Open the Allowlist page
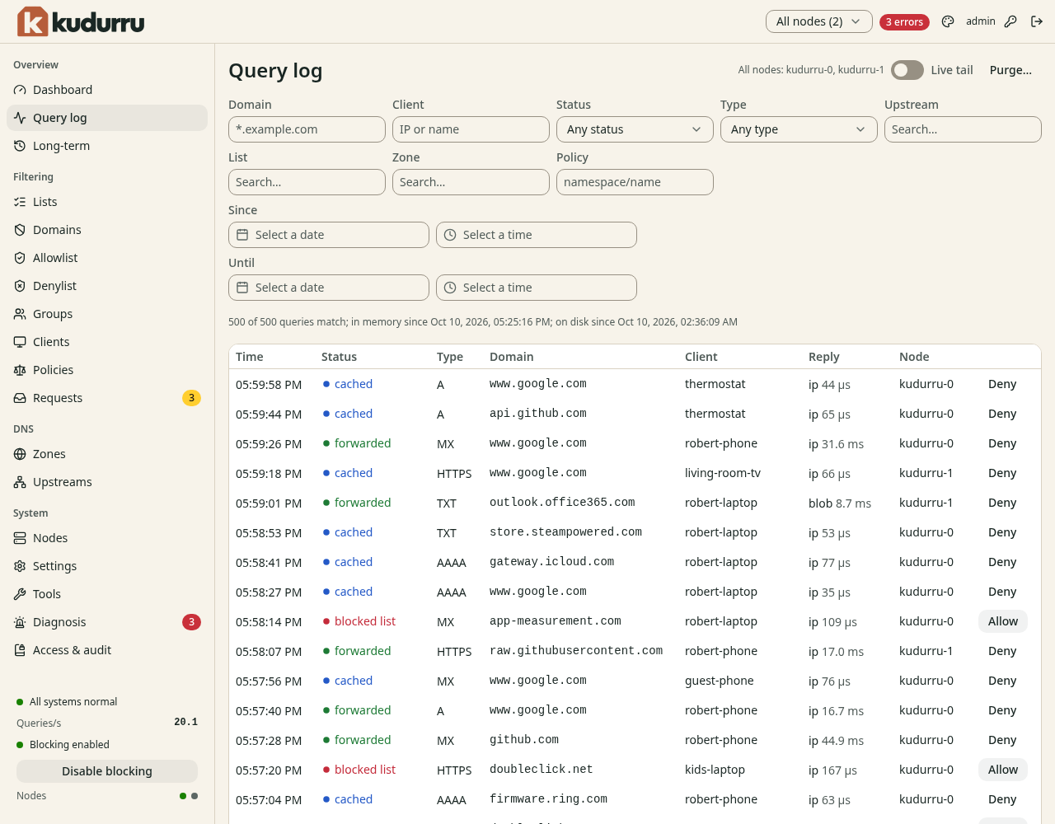1055x824 pixels. click(107, 258)
